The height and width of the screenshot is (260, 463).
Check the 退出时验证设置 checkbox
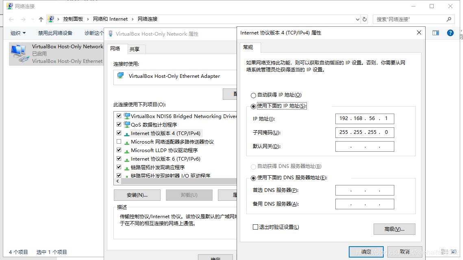click(x=255, y=227)
